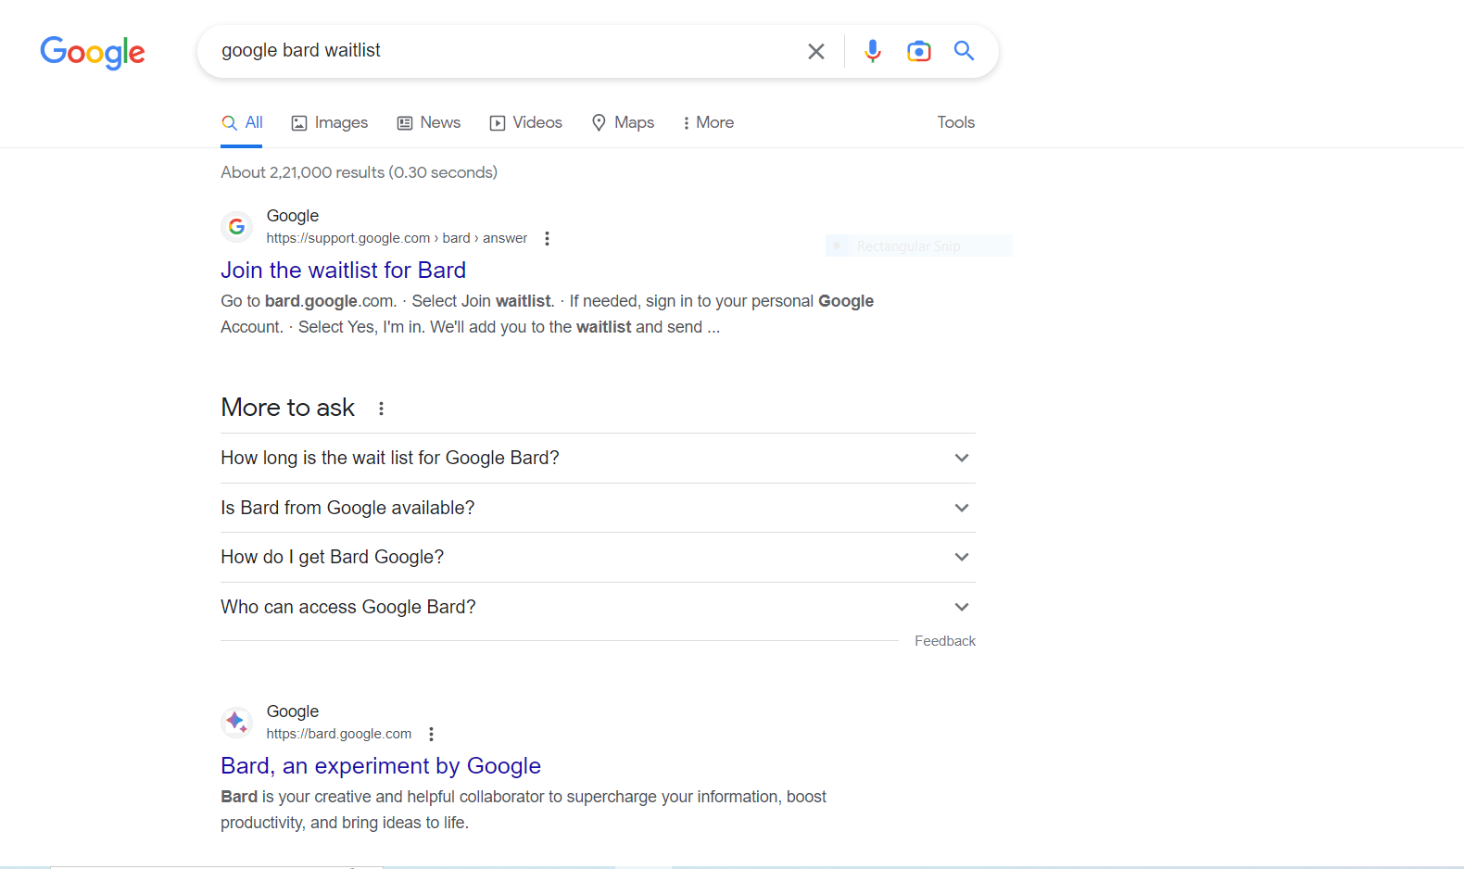Viewport: 1464px width, 869px height.
Task: Click the About 2,21,000 results text
Action: tap(359, 172)
